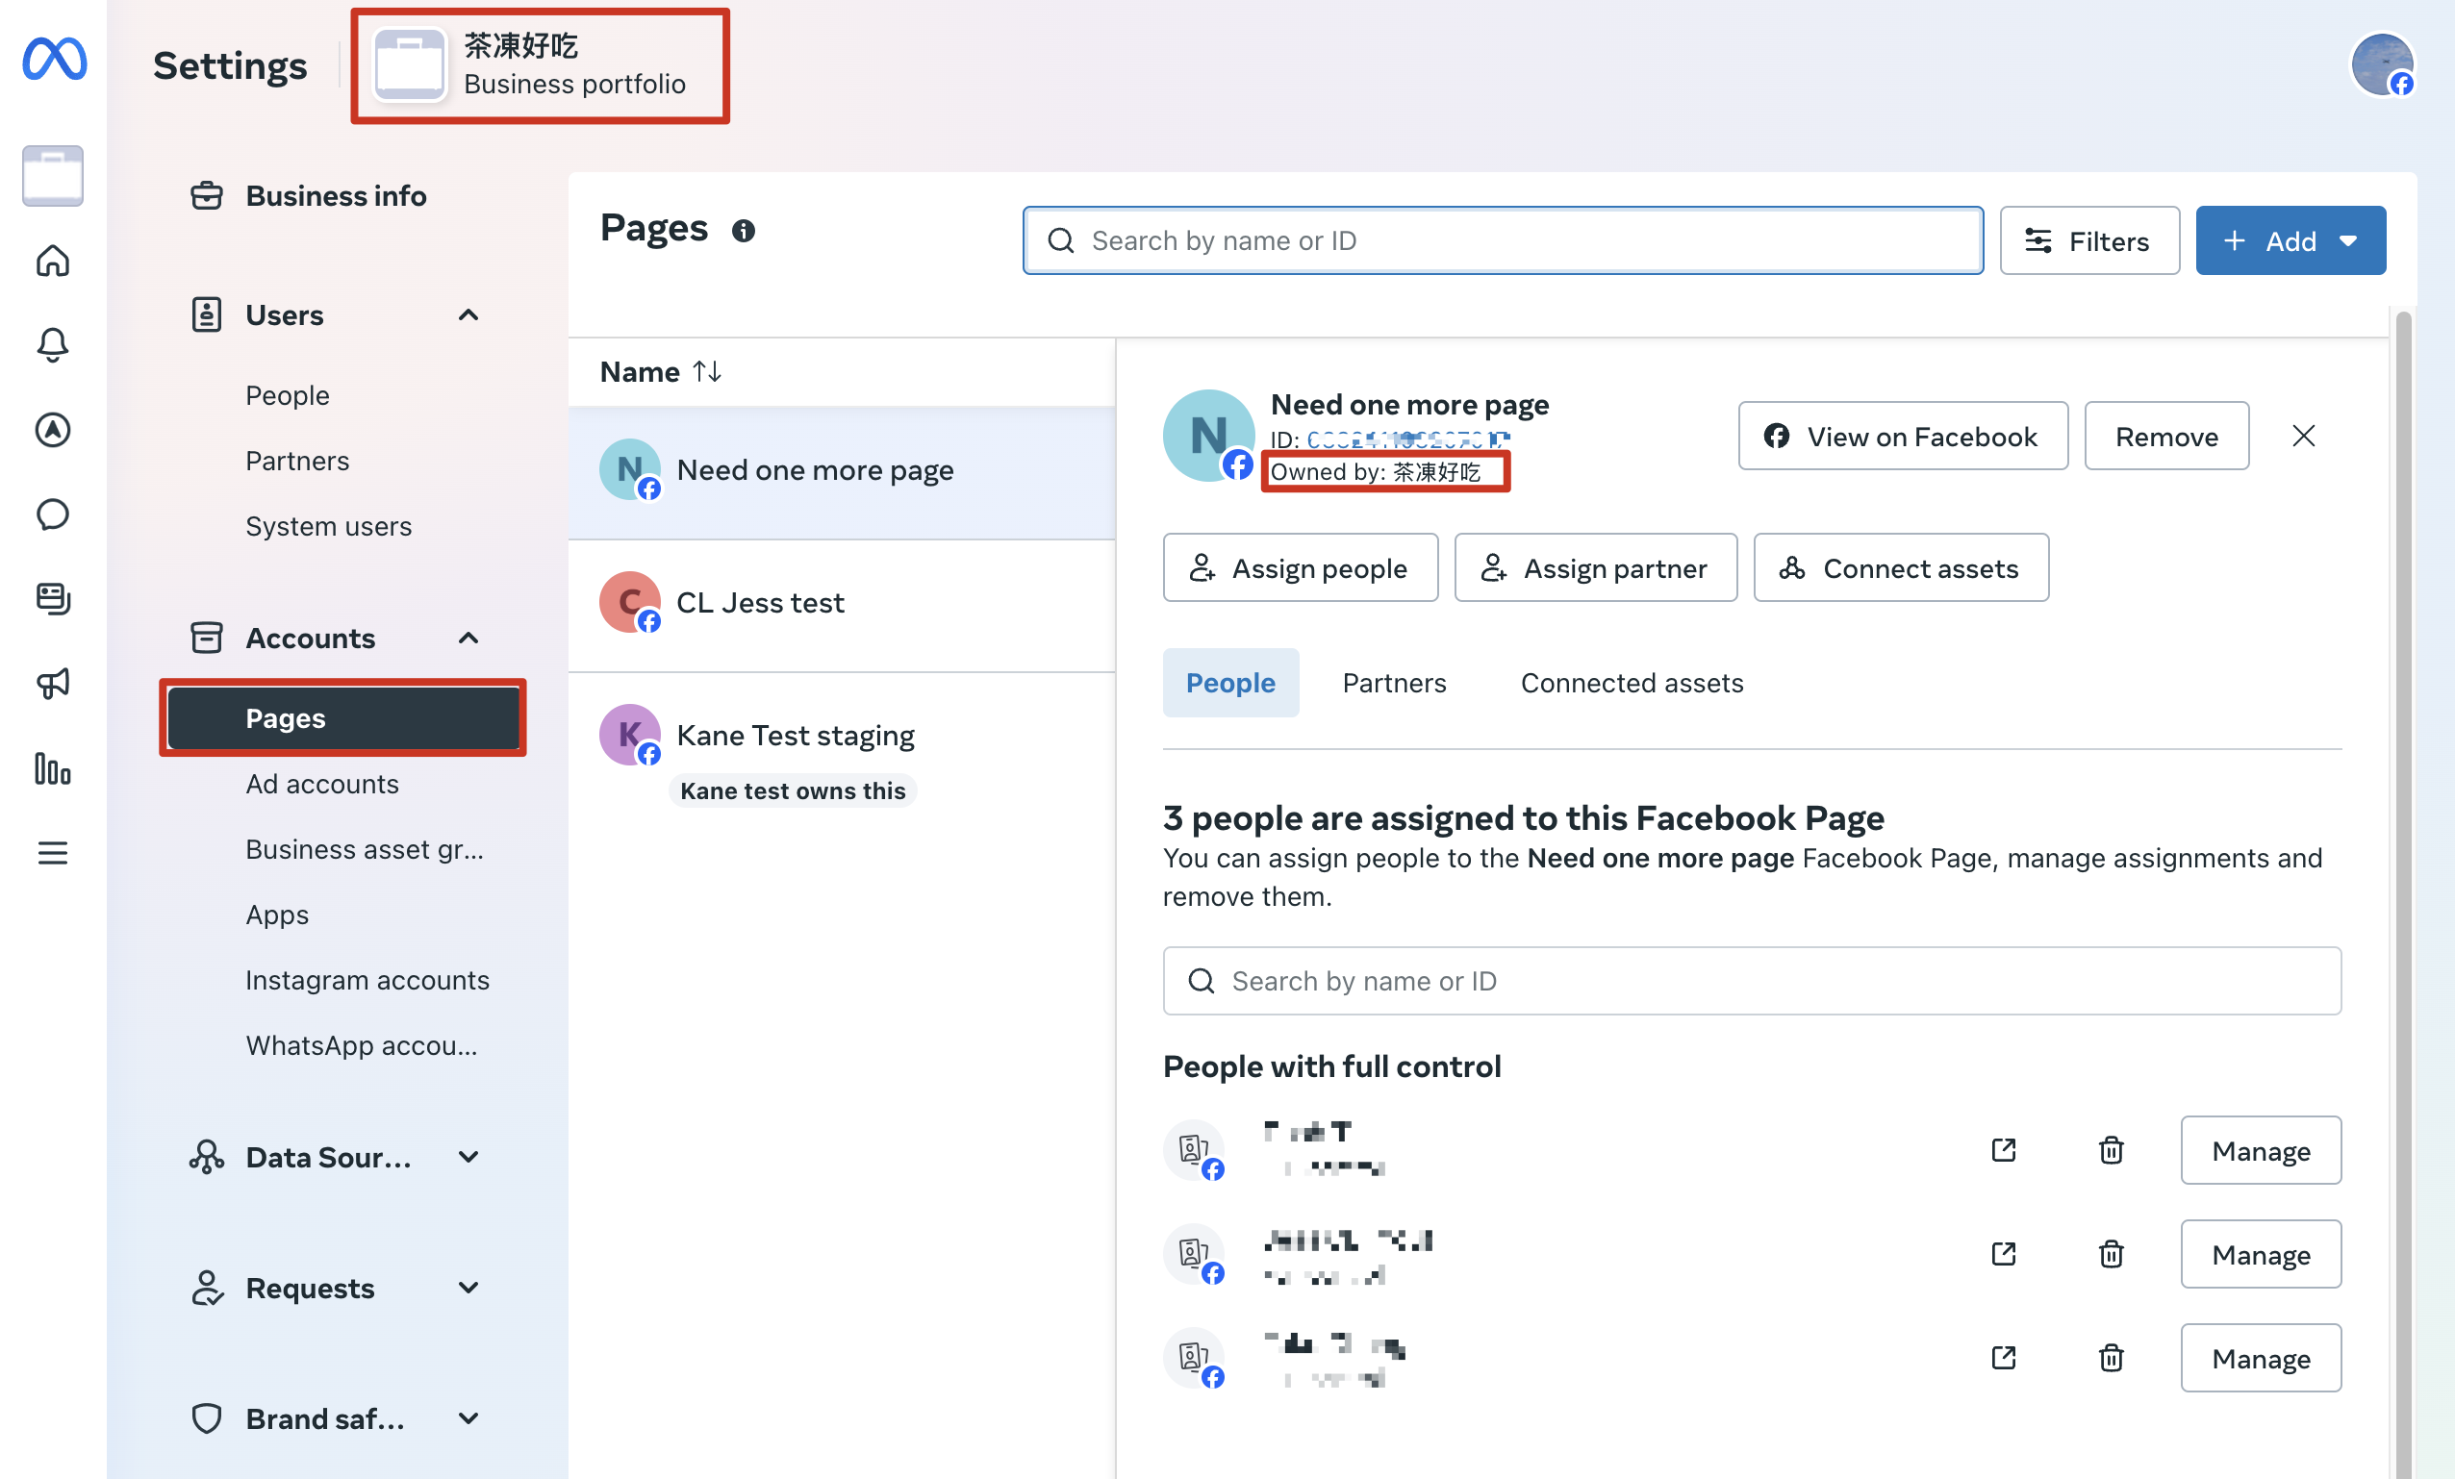
Task: Open Ads Manager compass icon
Action: [x=53, y=429]
